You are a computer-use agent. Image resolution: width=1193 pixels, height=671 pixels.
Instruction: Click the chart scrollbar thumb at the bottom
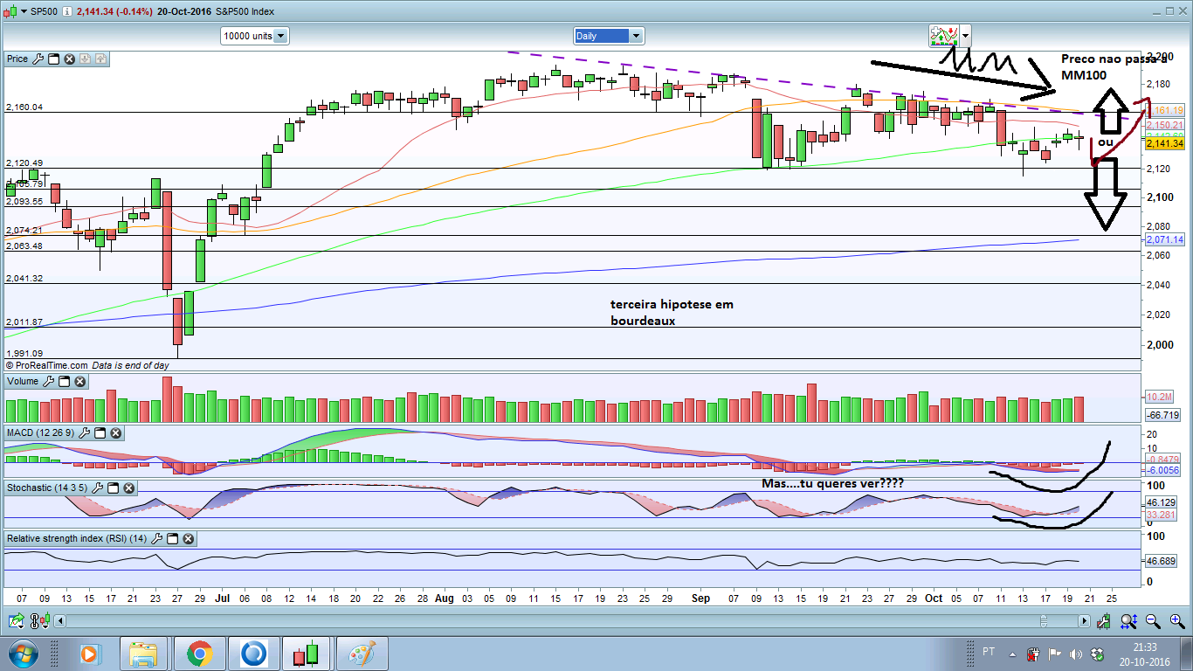point(1045,621)
